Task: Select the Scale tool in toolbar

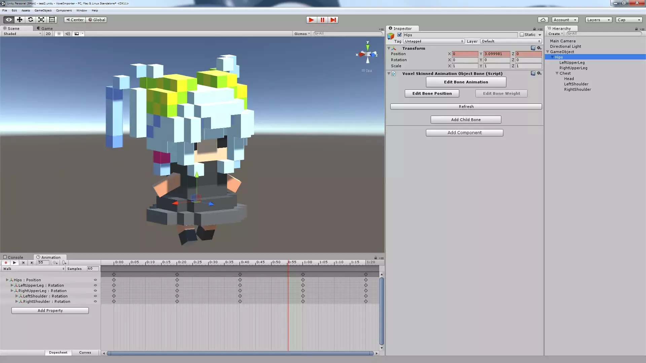Action: [41, 20]
